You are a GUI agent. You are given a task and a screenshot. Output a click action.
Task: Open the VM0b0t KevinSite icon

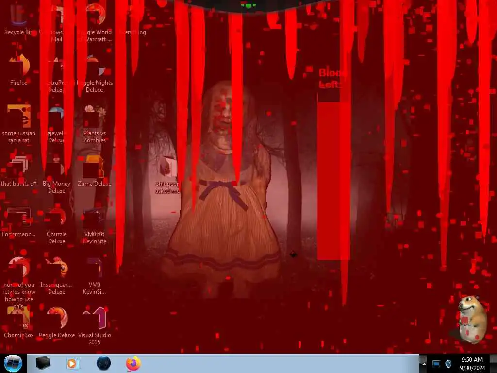(95, 225)
